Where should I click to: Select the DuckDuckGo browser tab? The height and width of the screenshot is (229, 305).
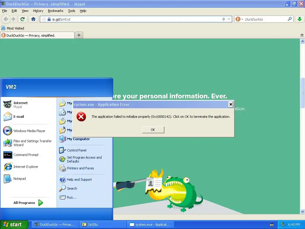(x=37, y=35)
